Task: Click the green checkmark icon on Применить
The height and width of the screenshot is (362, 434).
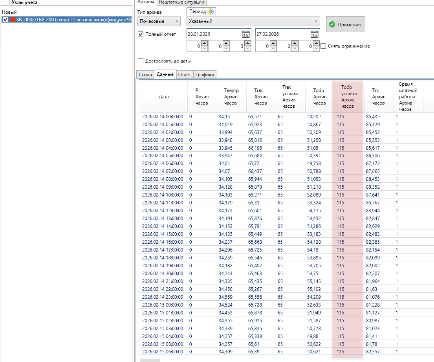Action: (x=332, y=24)
